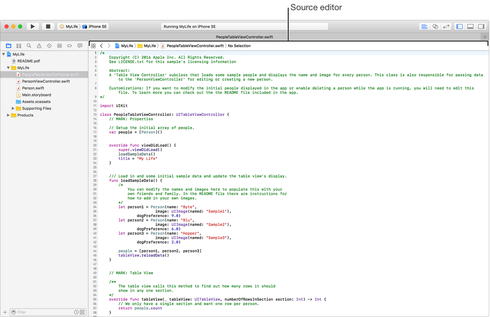
Task: Toggle the utilities panel visibility
Action: point(481,26)
